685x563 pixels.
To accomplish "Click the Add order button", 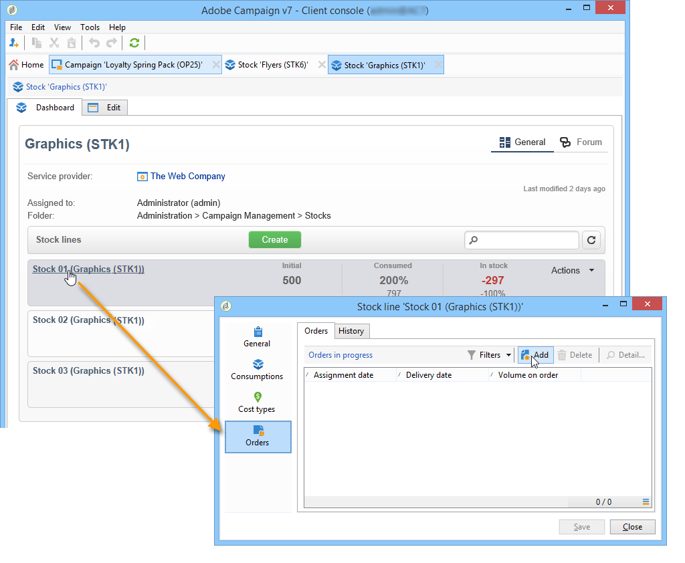I will click(535, 355).
